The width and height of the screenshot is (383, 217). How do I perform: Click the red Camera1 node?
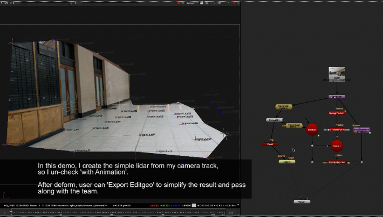pyautogui.click(x=312, y=130)
